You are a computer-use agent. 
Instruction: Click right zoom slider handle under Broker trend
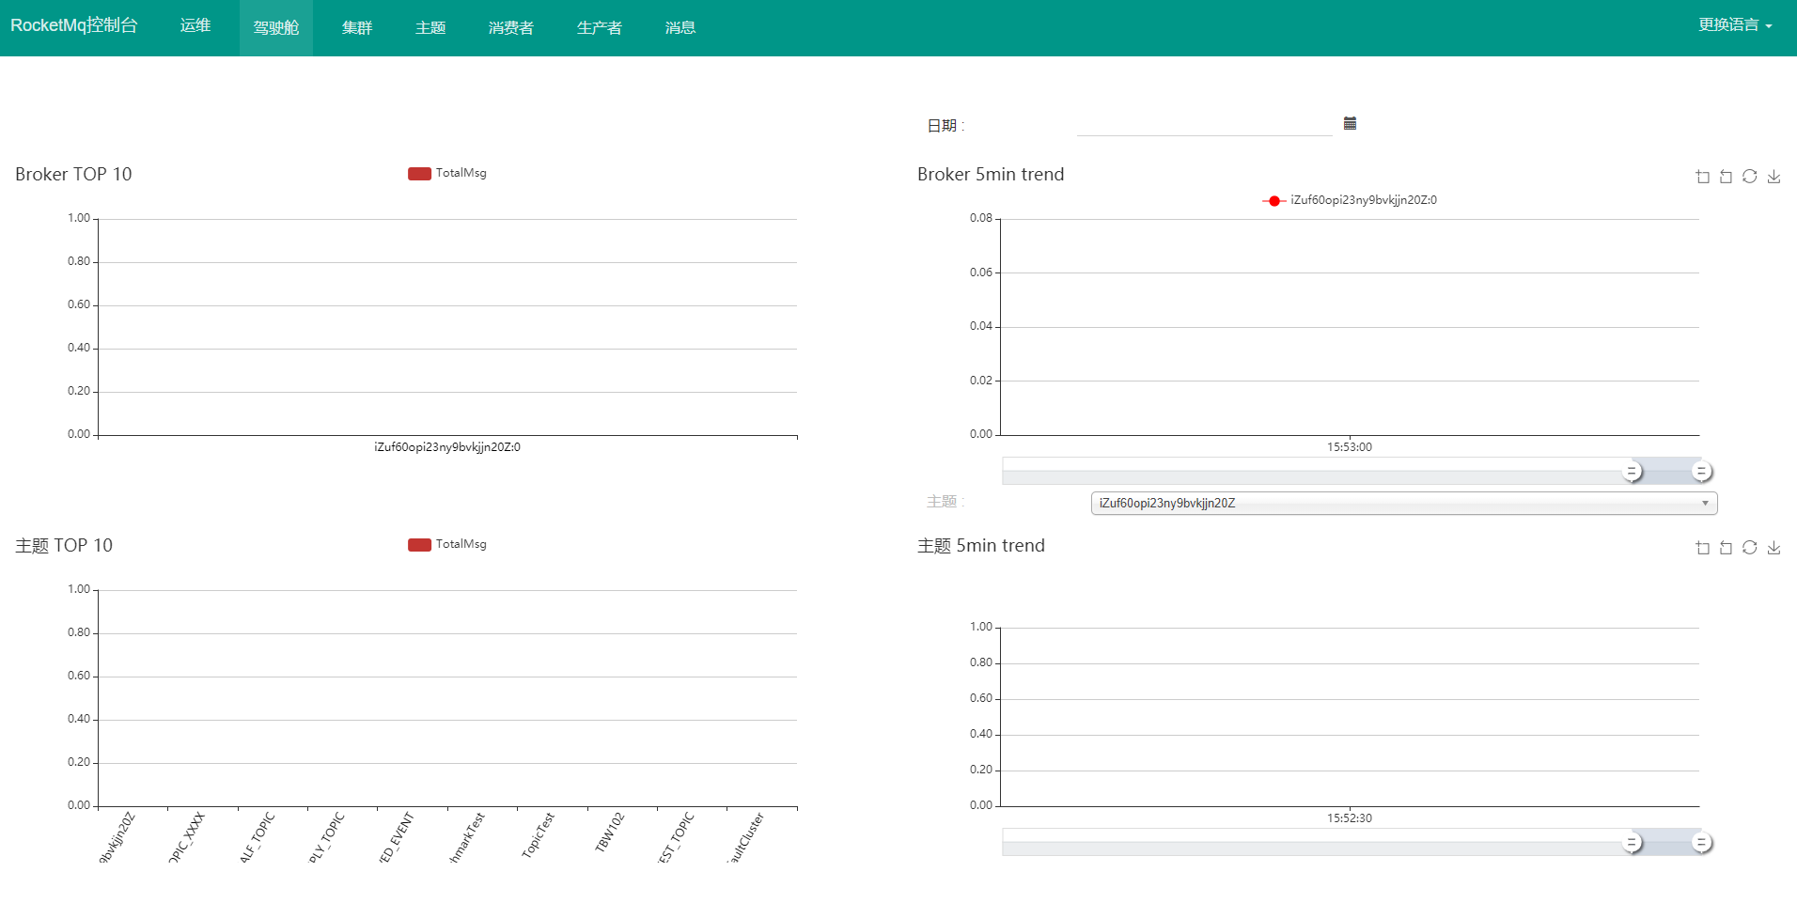click(x=1701, y=471)
